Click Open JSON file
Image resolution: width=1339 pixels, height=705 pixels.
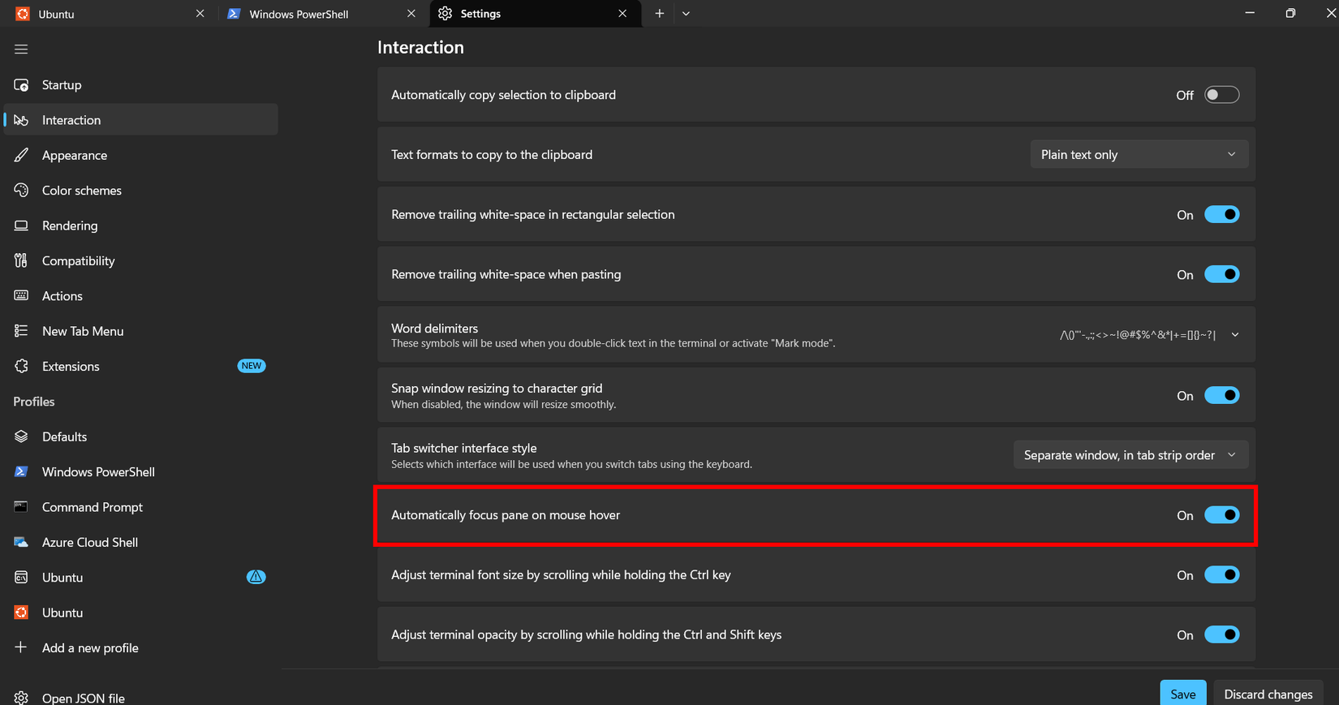140,698
